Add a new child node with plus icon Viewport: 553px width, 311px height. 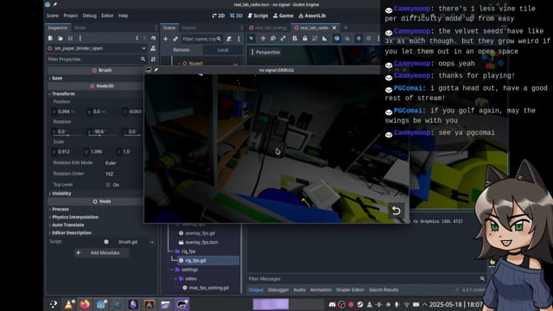click(x=165, y=39)
